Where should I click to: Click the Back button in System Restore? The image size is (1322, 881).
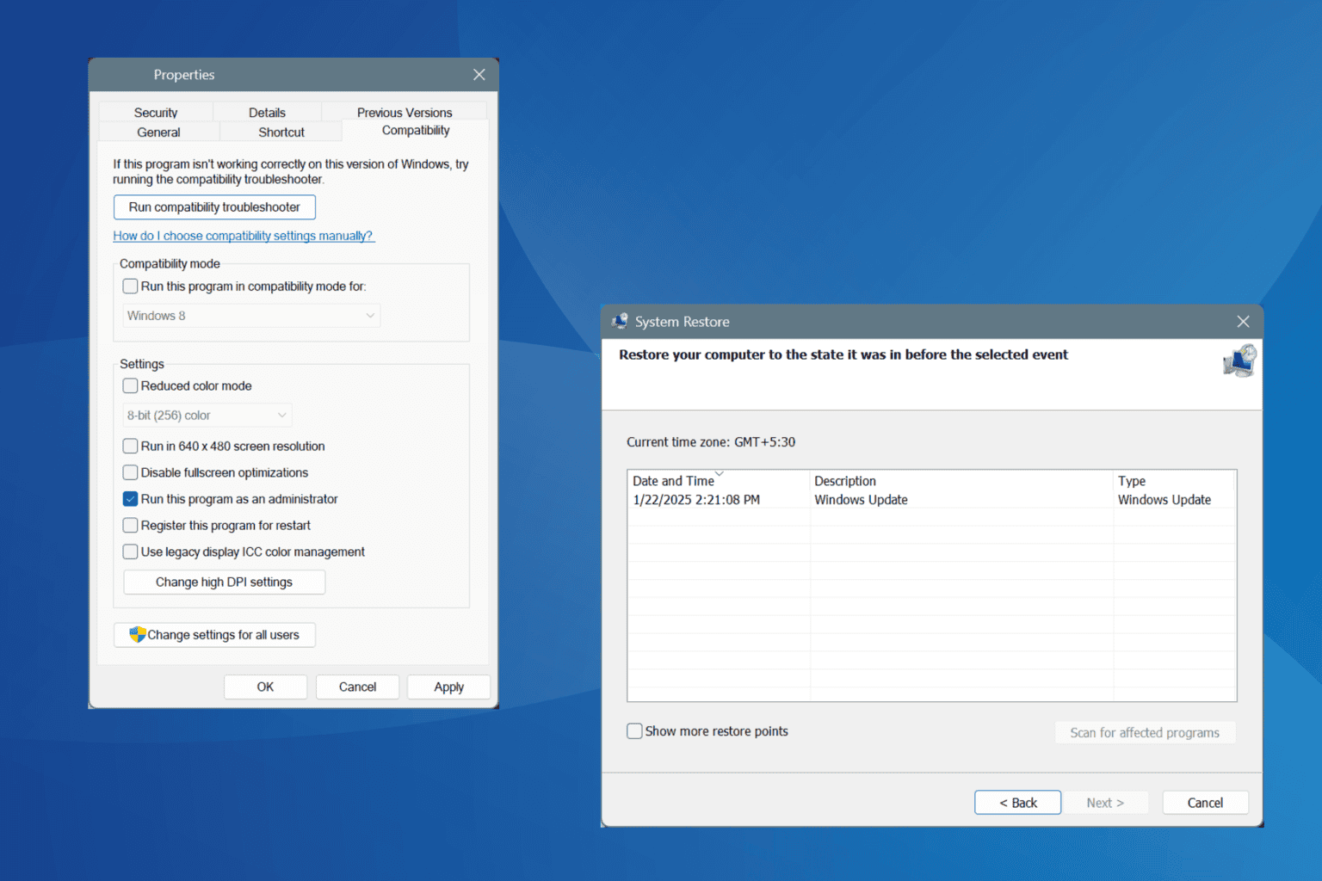pos(1018,803)
